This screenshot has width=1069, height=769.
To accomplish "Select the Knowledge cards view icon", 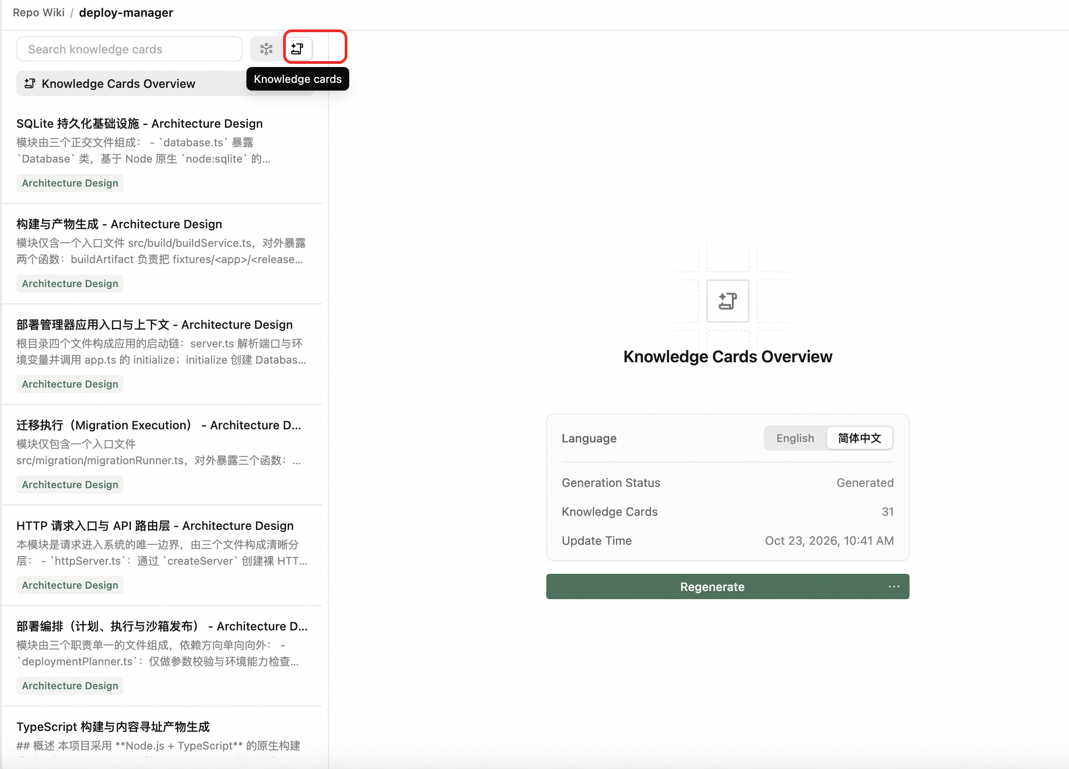I will click(x=298, y=49).
